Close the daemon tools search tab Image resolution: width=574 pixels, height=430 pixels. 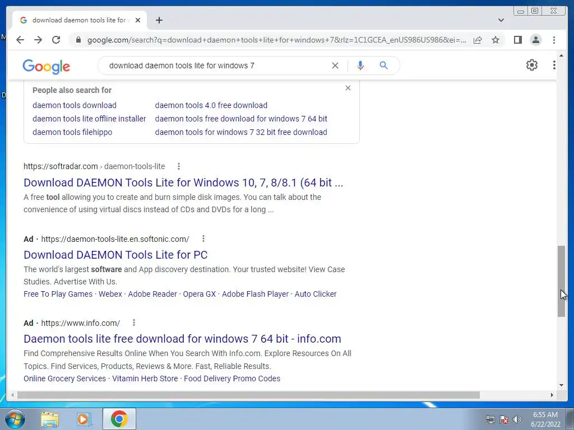[138, 20]
